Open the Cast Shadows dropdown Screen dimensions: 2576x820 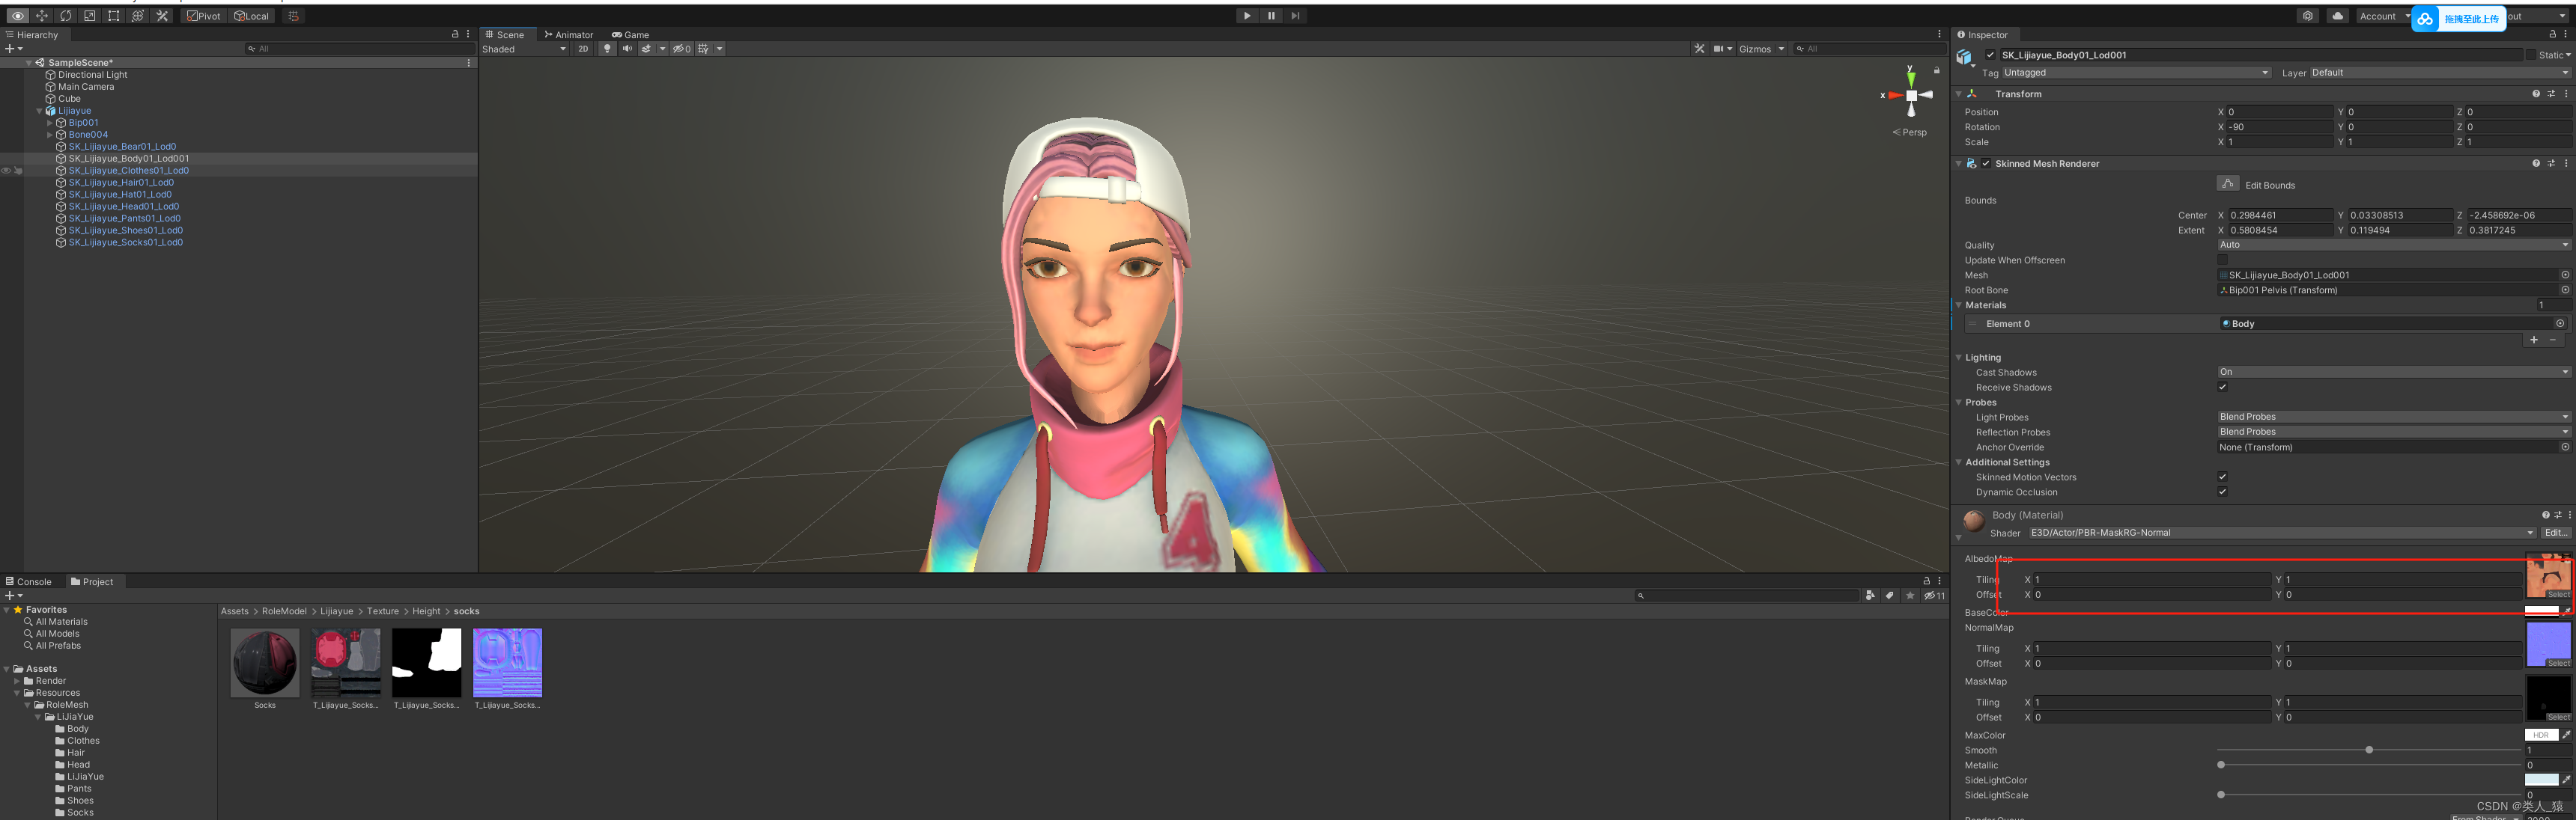[2393, 373]
